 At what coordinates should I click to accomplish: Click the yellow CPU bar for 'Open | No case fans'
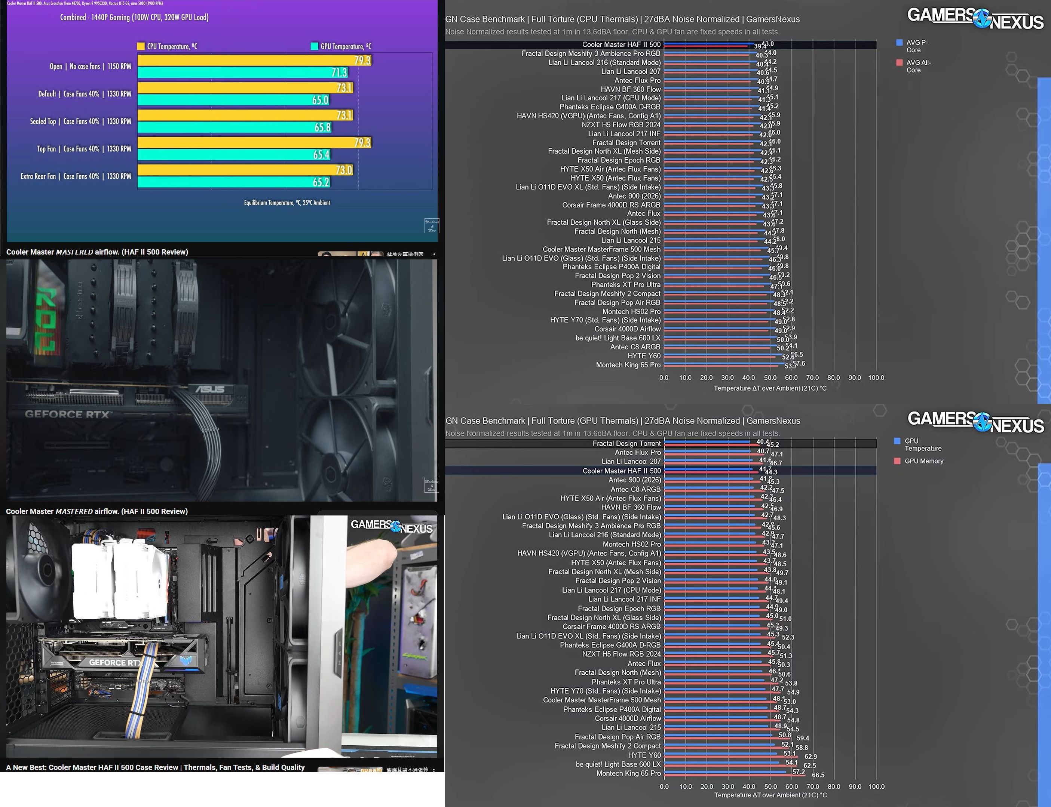pos(255,60)
